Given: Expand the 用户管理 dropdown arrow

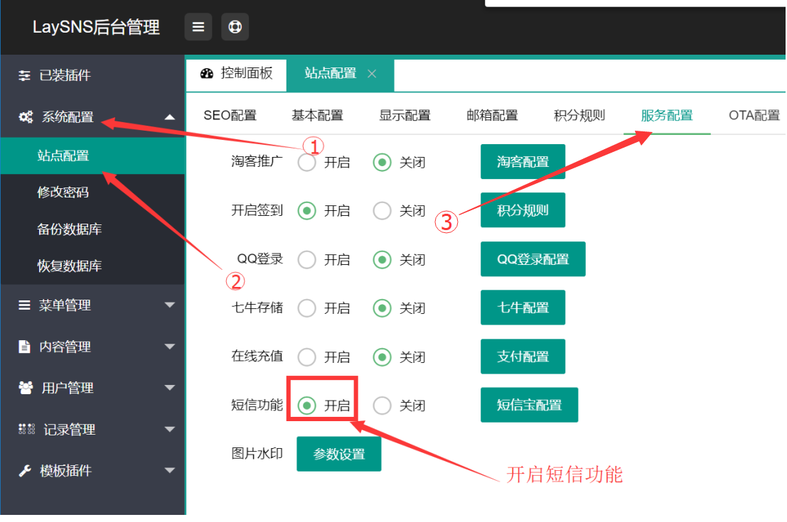Looking at the screenshot, I should 169,388.
